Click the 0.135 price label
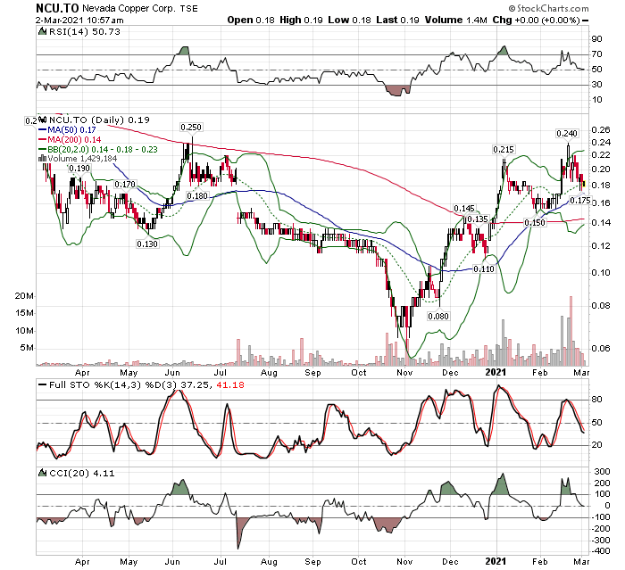The height and width of the screenshot is (570, 625). pos(478,219)
